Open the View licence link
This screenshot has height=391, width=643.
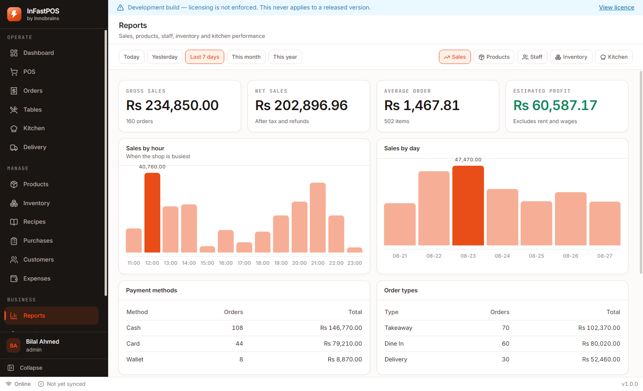point(617,7)
